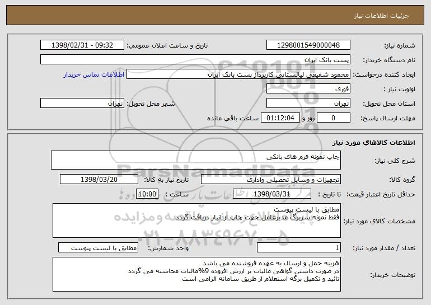Click the label شرح کلی نیاز
431x305 pixels.
point(395,161)
